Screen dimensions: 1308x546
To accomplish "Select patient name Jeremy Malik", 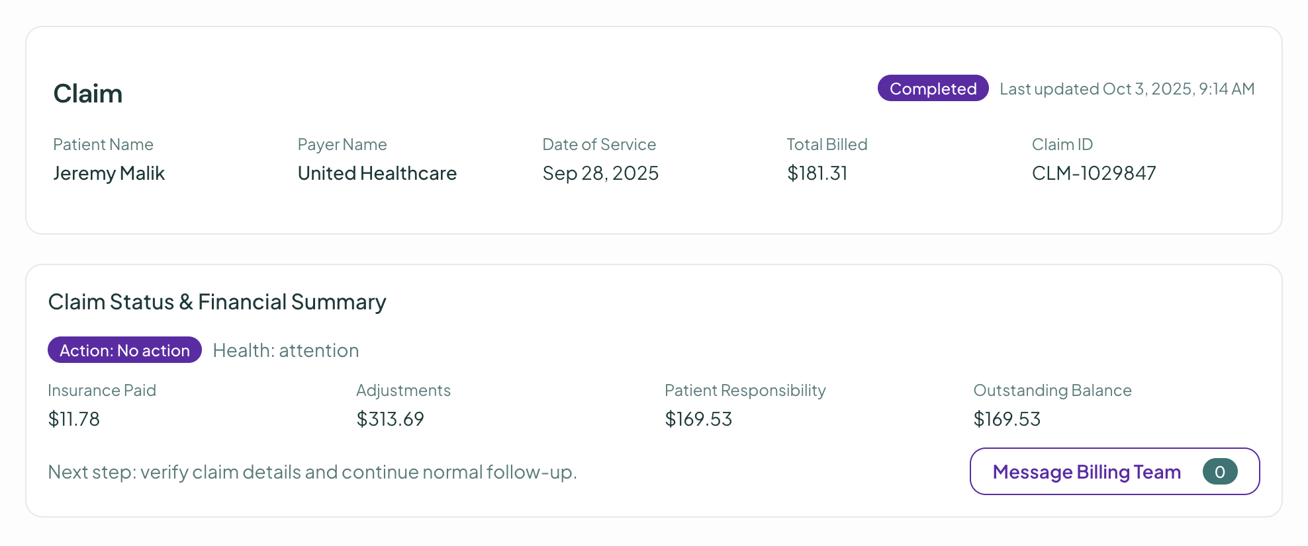I will pos(109,173).
